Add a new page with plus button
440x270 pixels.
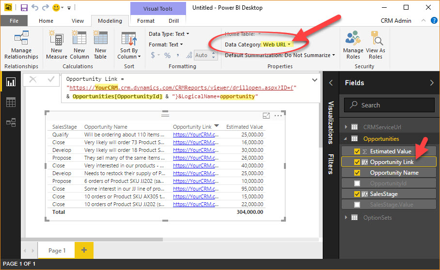tap(84, 250)
